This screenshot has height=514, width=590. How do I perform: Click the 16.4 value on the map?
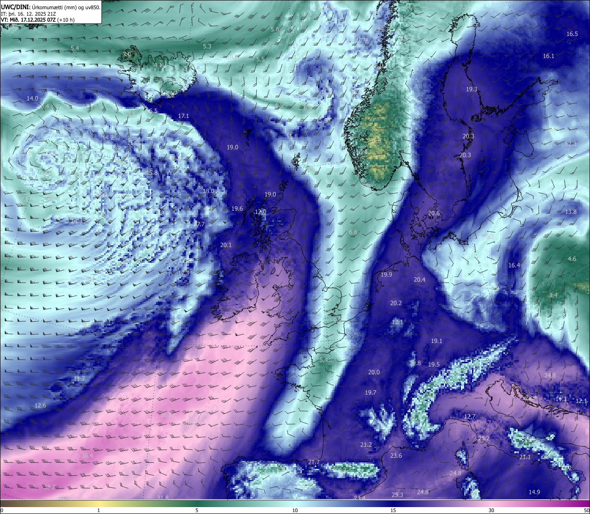pos(514,266)
